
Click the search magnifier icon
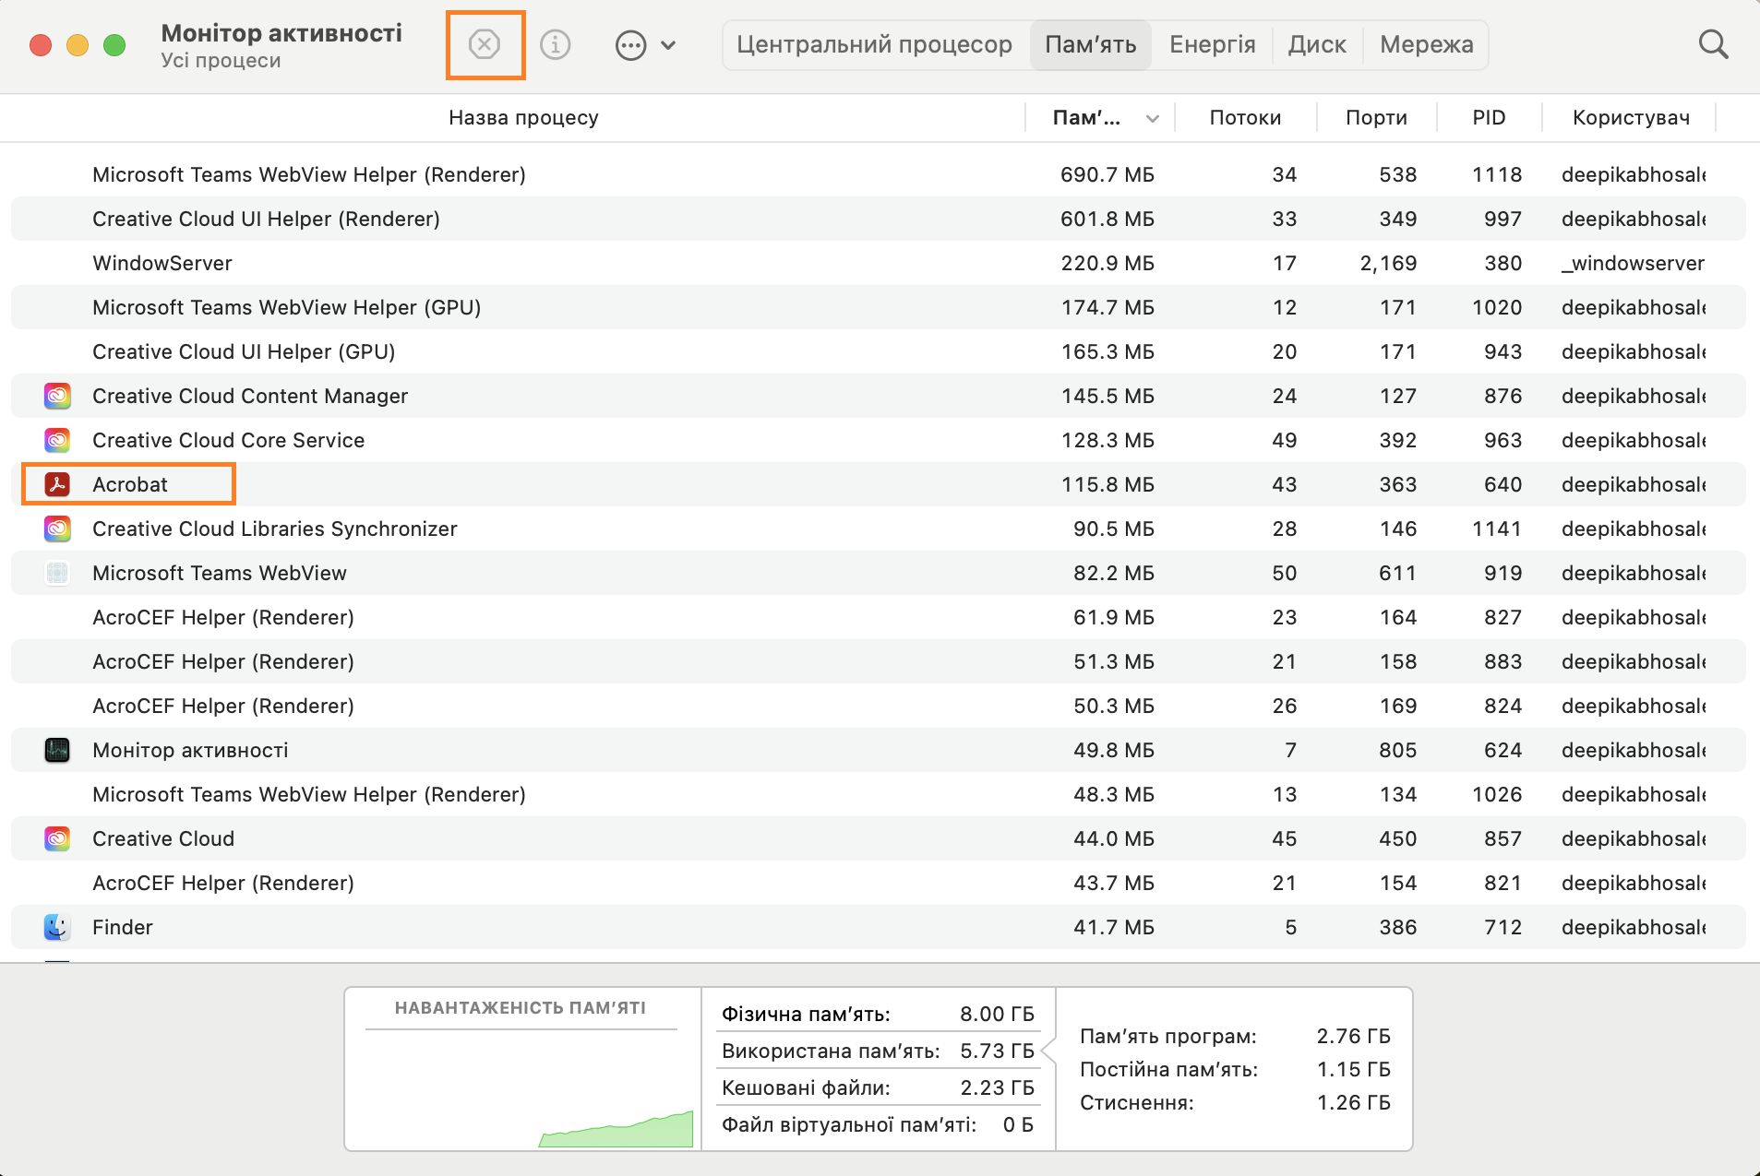tap(1713, 44)
